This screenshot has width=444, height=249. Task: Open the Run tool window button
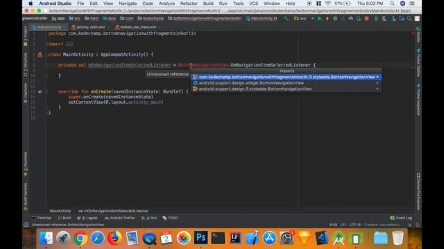tap(149, 218)
